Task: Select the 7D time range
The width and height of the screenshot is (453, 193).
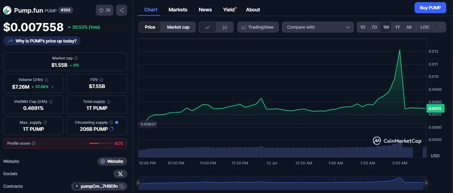Action: pyautogui.click(x=374, y=27)
